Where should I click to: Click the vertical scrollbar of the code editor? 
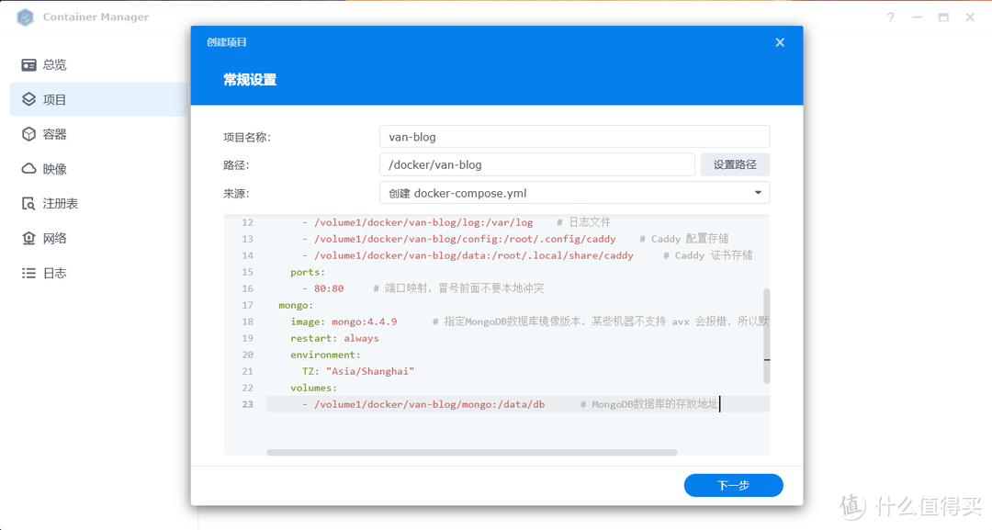[x=767, y=335]
